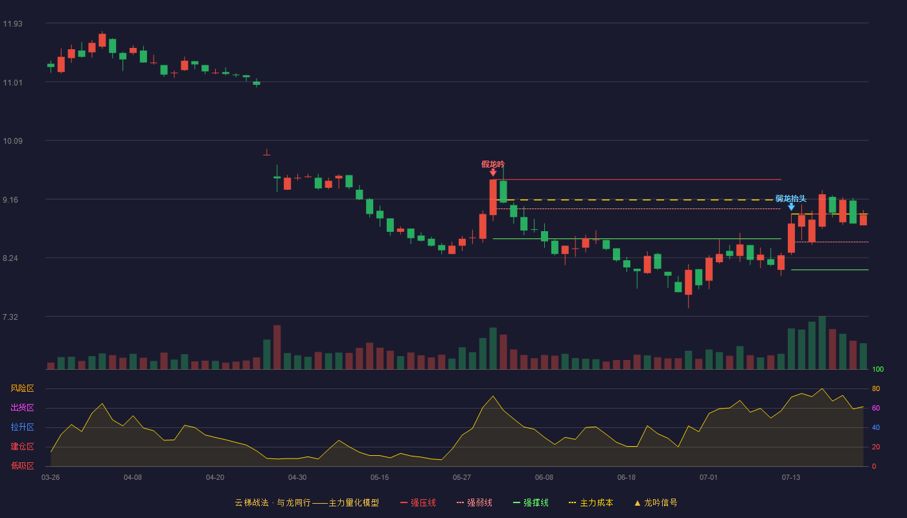Click the 出货区 zone label
This screenshot has height=518, width=907.
[23, 408]
